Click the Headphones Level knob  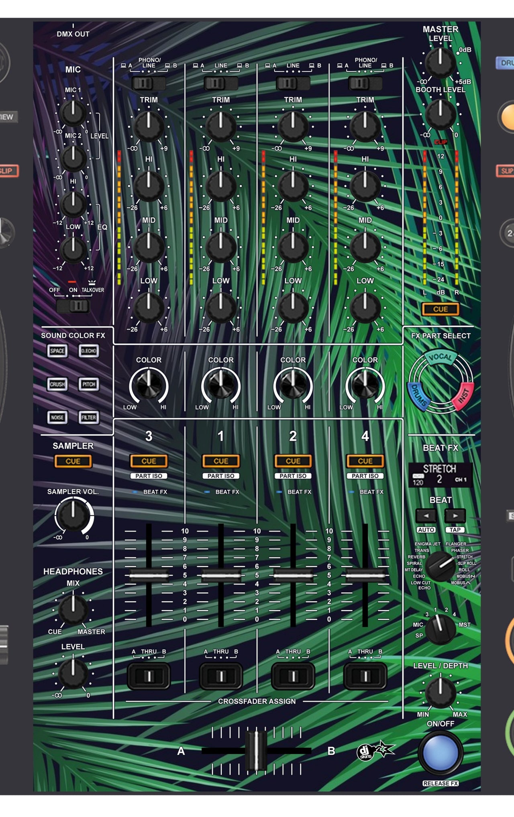73,673
